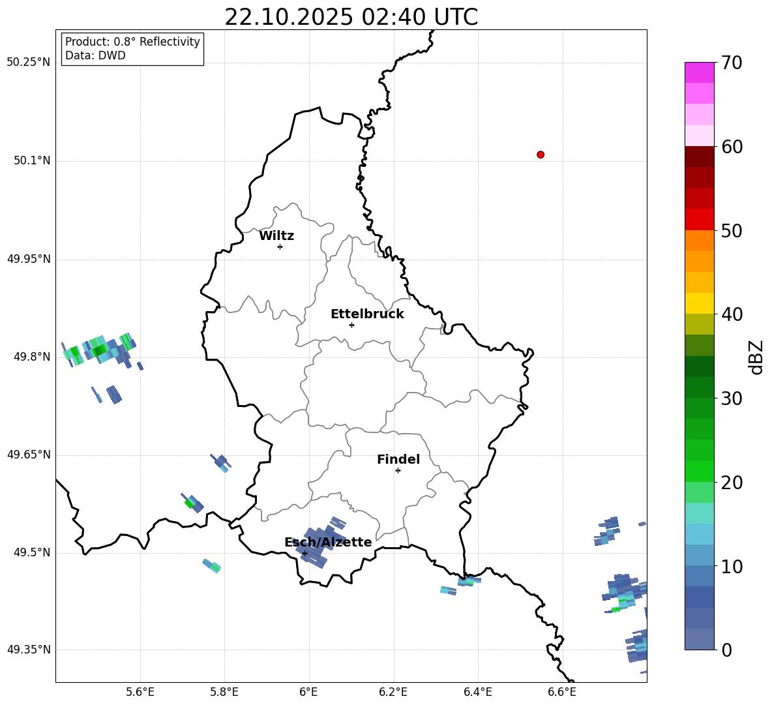Click the 49.95°N latitude label

point(29,259)
